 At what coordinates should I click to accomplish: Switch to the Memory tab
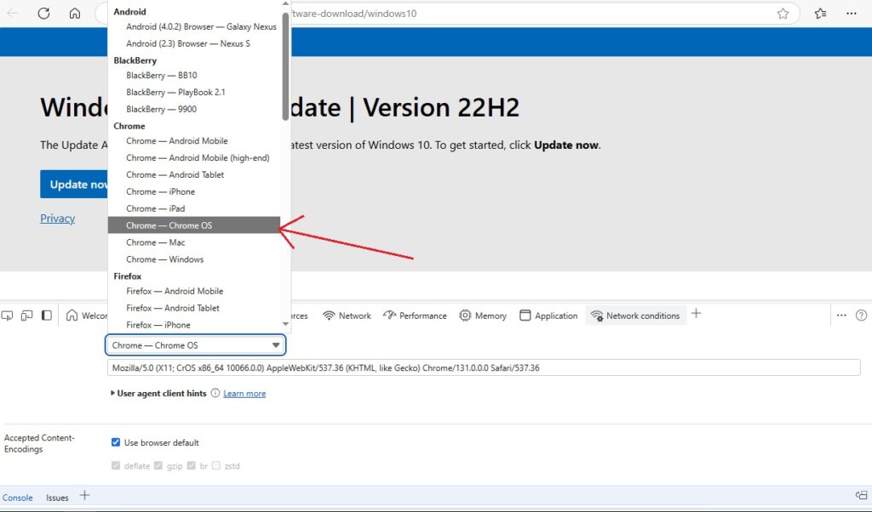coord(483,316)
